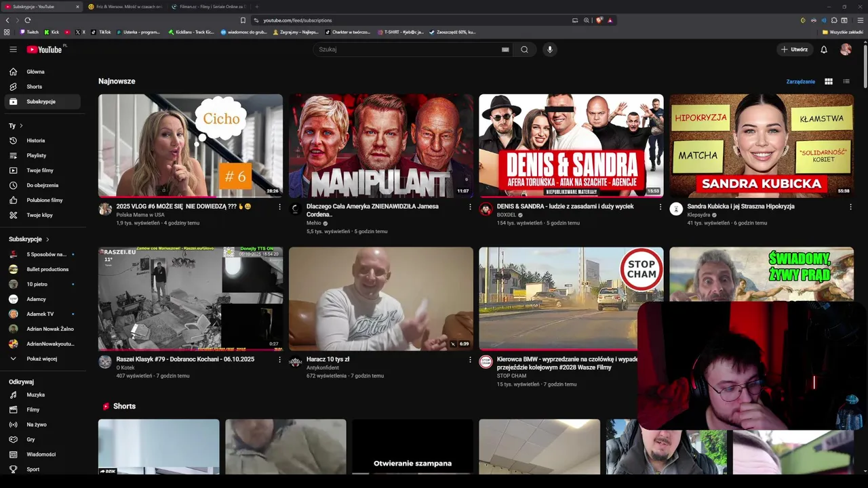Open the notifications bell

(x=824, y=49)
